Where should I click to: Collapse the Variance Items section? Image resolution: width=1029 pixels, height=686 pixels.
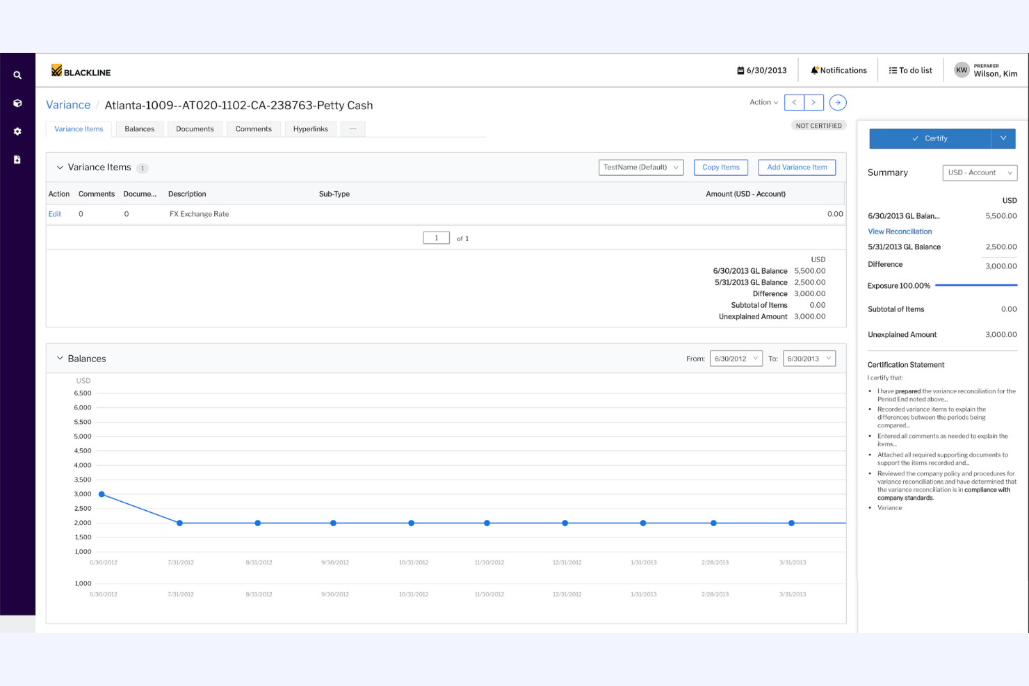[59, 167]
